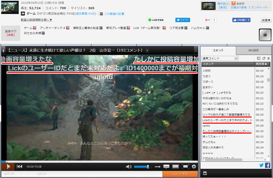Viewport: 273px width, 178px height.
Task: Click the dark square button right of tags
Action: click(x=265, y=35)
